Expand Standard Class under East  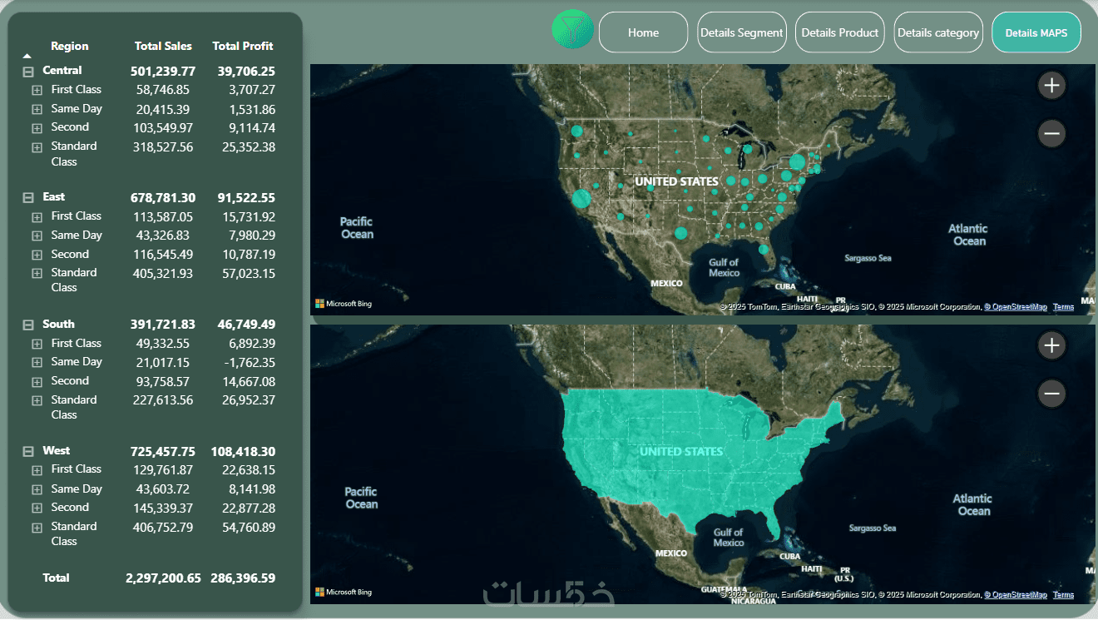click(37, 274)
